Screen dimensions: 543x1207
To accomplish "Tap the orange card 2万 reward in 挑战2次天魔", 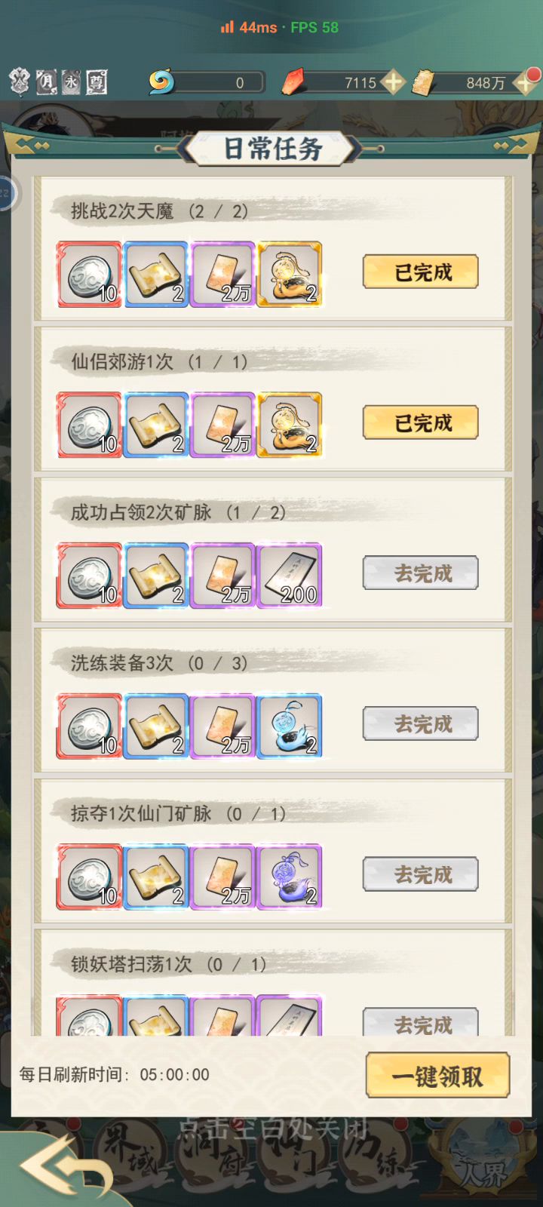I will (222, 274).
